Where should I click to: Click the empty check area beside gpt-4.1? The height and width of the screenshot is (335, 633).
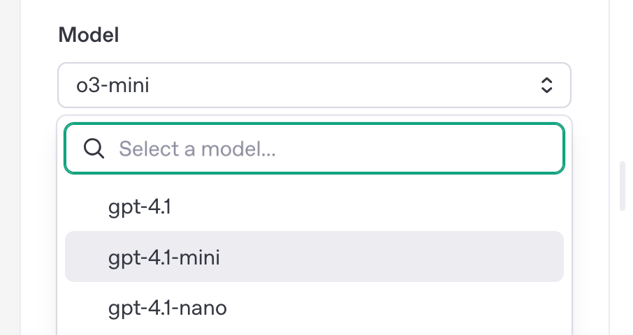tap(87, 207)
